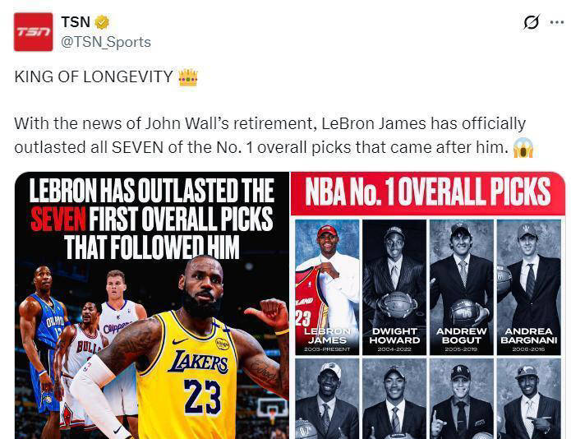Click the crown emoji in tweet
The height and width of the screenshot is (439, 571).
188,77
